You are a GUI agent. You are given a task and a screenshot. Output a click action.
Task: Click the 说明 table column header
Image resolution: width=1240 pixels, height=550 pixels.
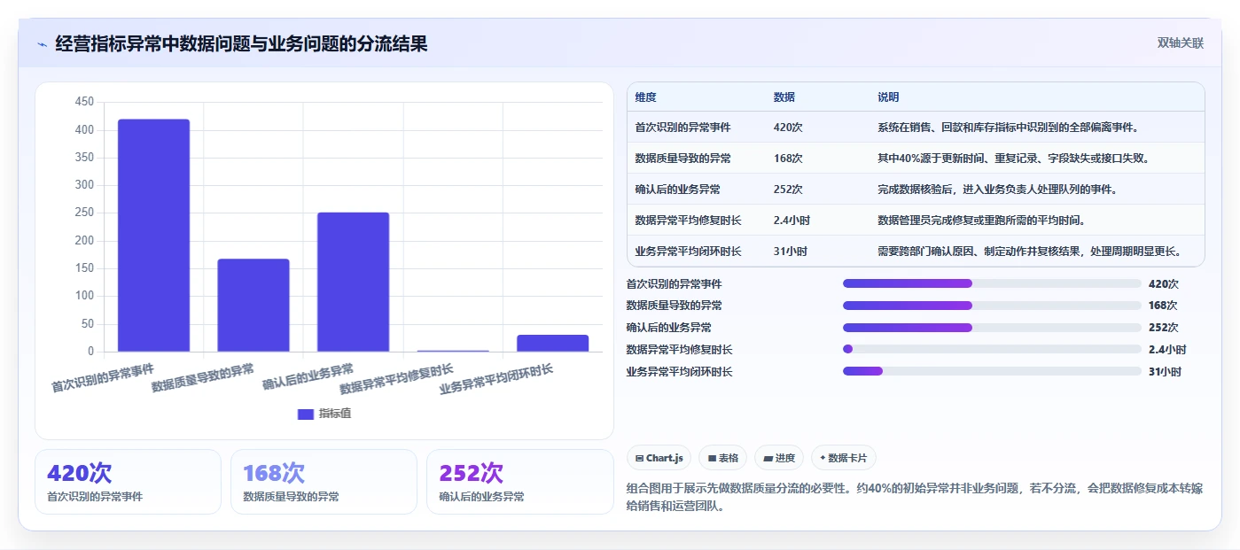pos(888,97)
